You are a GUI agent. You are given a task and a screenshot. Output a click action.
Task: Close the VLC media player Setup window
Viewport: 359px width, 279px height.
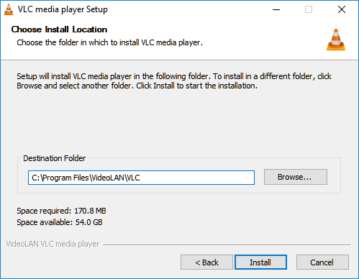click(x=342, y=9)
